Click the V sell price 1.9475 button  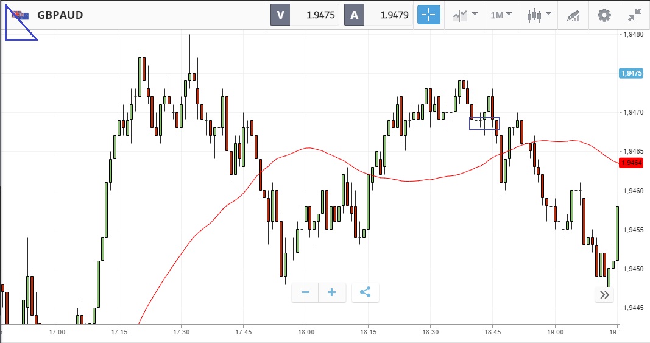click(x=305, y=15)
